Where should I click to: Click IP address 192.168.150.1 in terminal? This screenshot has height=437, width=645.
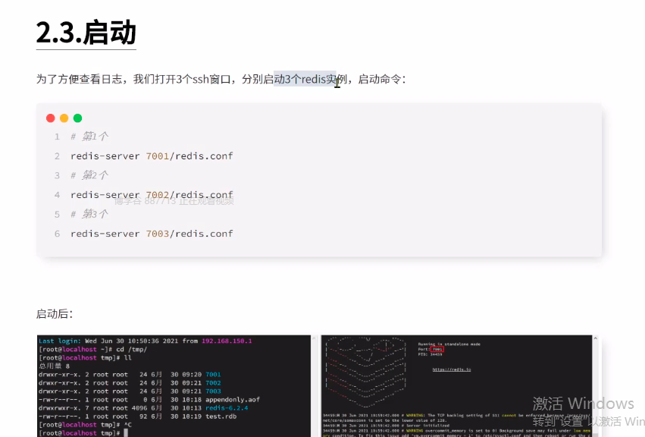point(227,341)
